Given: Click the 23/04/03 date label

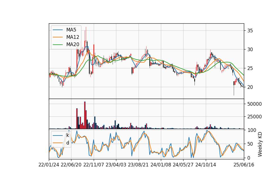Looking at the screenshot, I should click(x=116, y=165).
